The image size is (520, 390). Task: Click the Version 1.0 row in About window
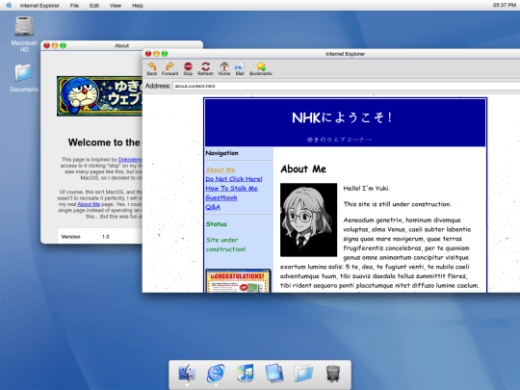pos(100,237)
